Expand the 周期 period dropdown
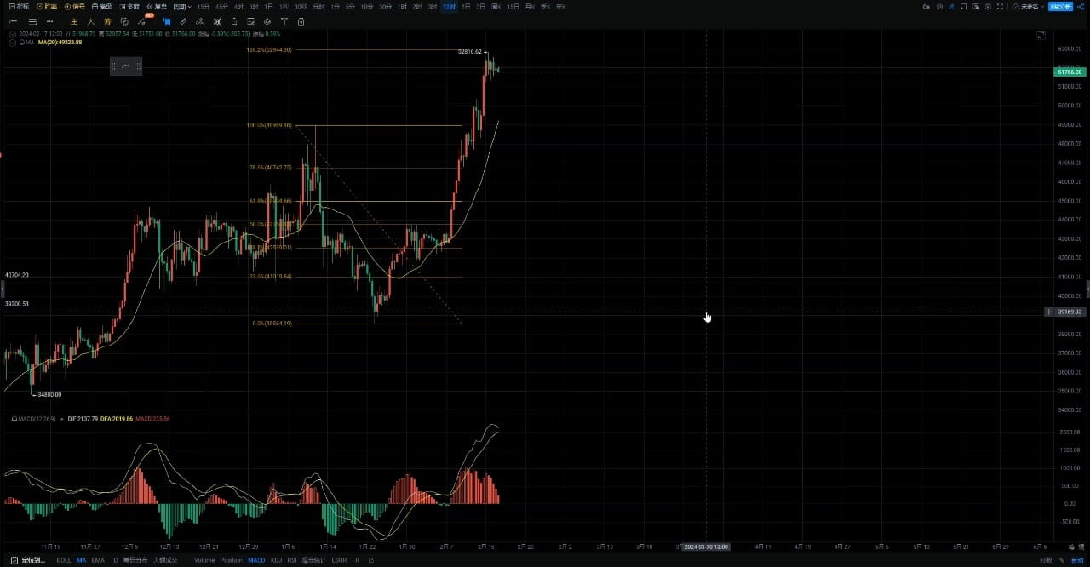1090x567 pixels. click(x=182, y=7)
